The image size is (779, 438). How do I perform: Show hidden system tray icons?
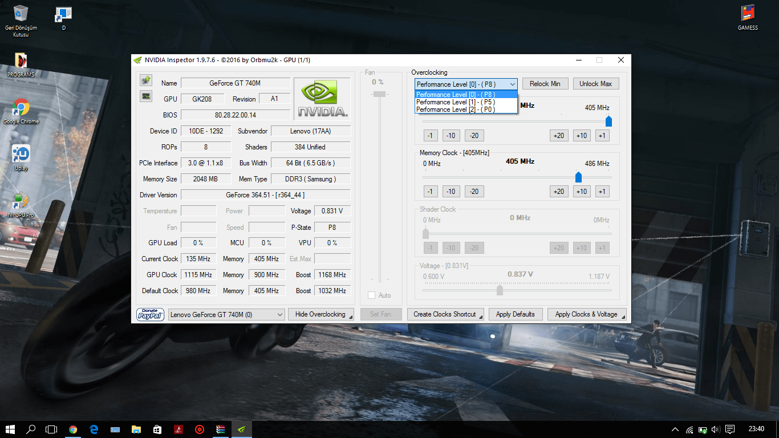(675, 429)
